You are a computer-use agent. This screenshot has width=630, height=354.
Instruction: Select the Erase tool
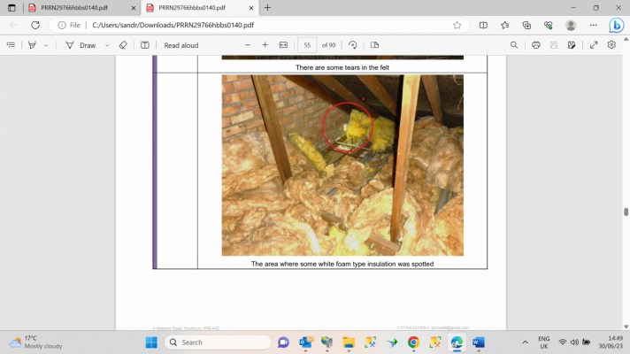coord(123,45)
